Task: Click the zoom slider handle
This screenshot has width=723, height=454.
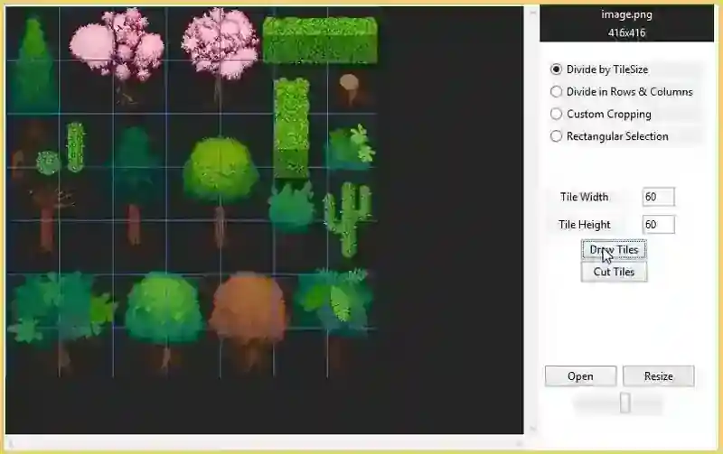Action: [625, 403]
